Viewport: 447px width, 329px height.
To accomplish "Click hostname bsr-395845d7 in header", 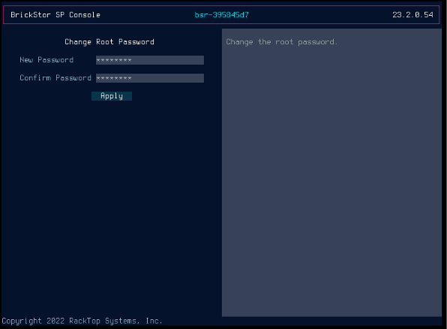I will coord(221,15).
